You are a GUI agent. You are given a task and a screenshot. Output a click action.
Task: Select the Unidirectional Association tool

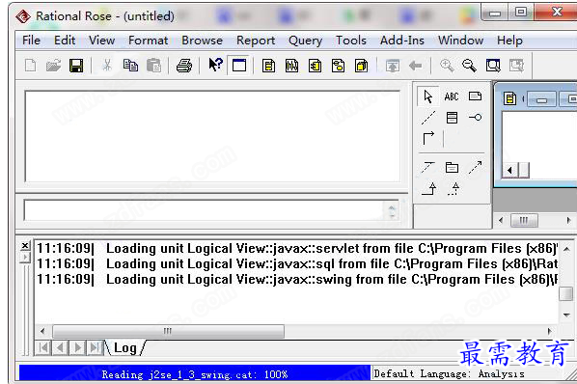428,138
